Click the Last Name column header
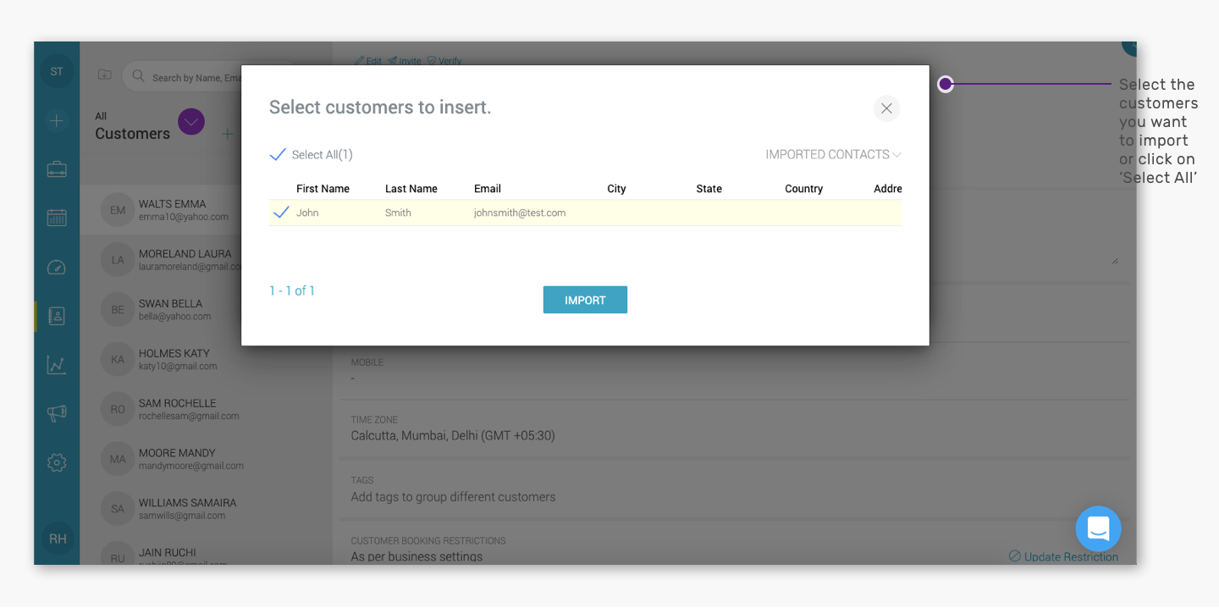 click(411, 189)
